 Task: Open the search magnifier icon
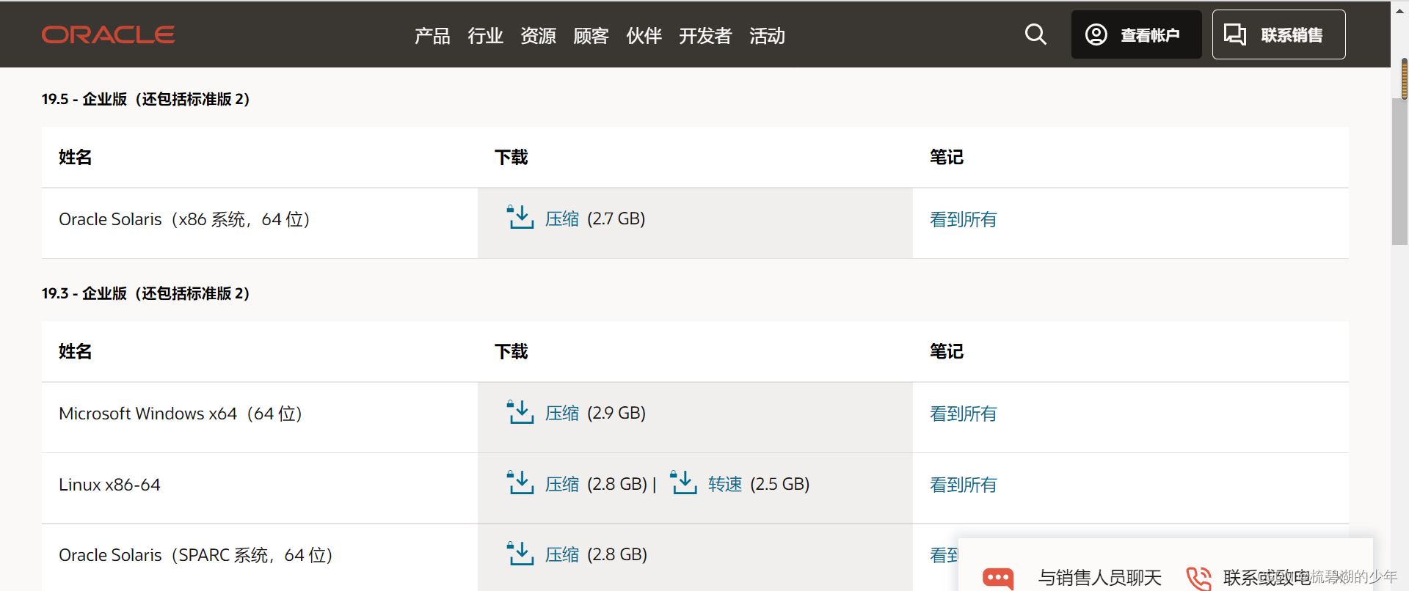coord(1035,34)
